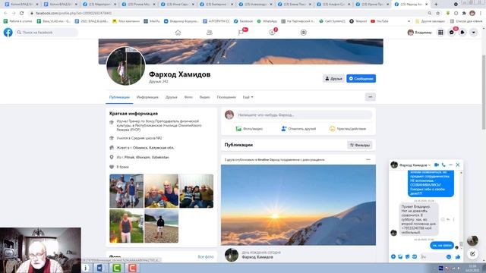Close the Фарход Хамидов chat window
Screen dimensions: 486x273
pyautogui.click(x=458, y=165)
